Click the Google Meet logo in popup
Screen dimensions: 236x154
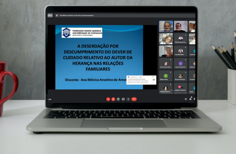click(154, 80)
